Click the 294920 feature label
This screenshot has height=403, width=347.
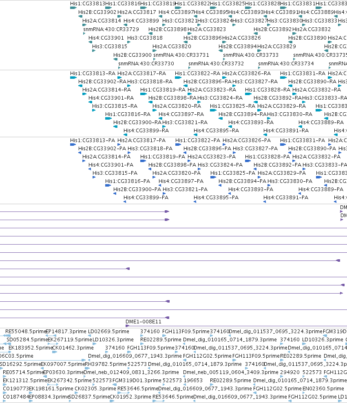click(x=290, y=372)
